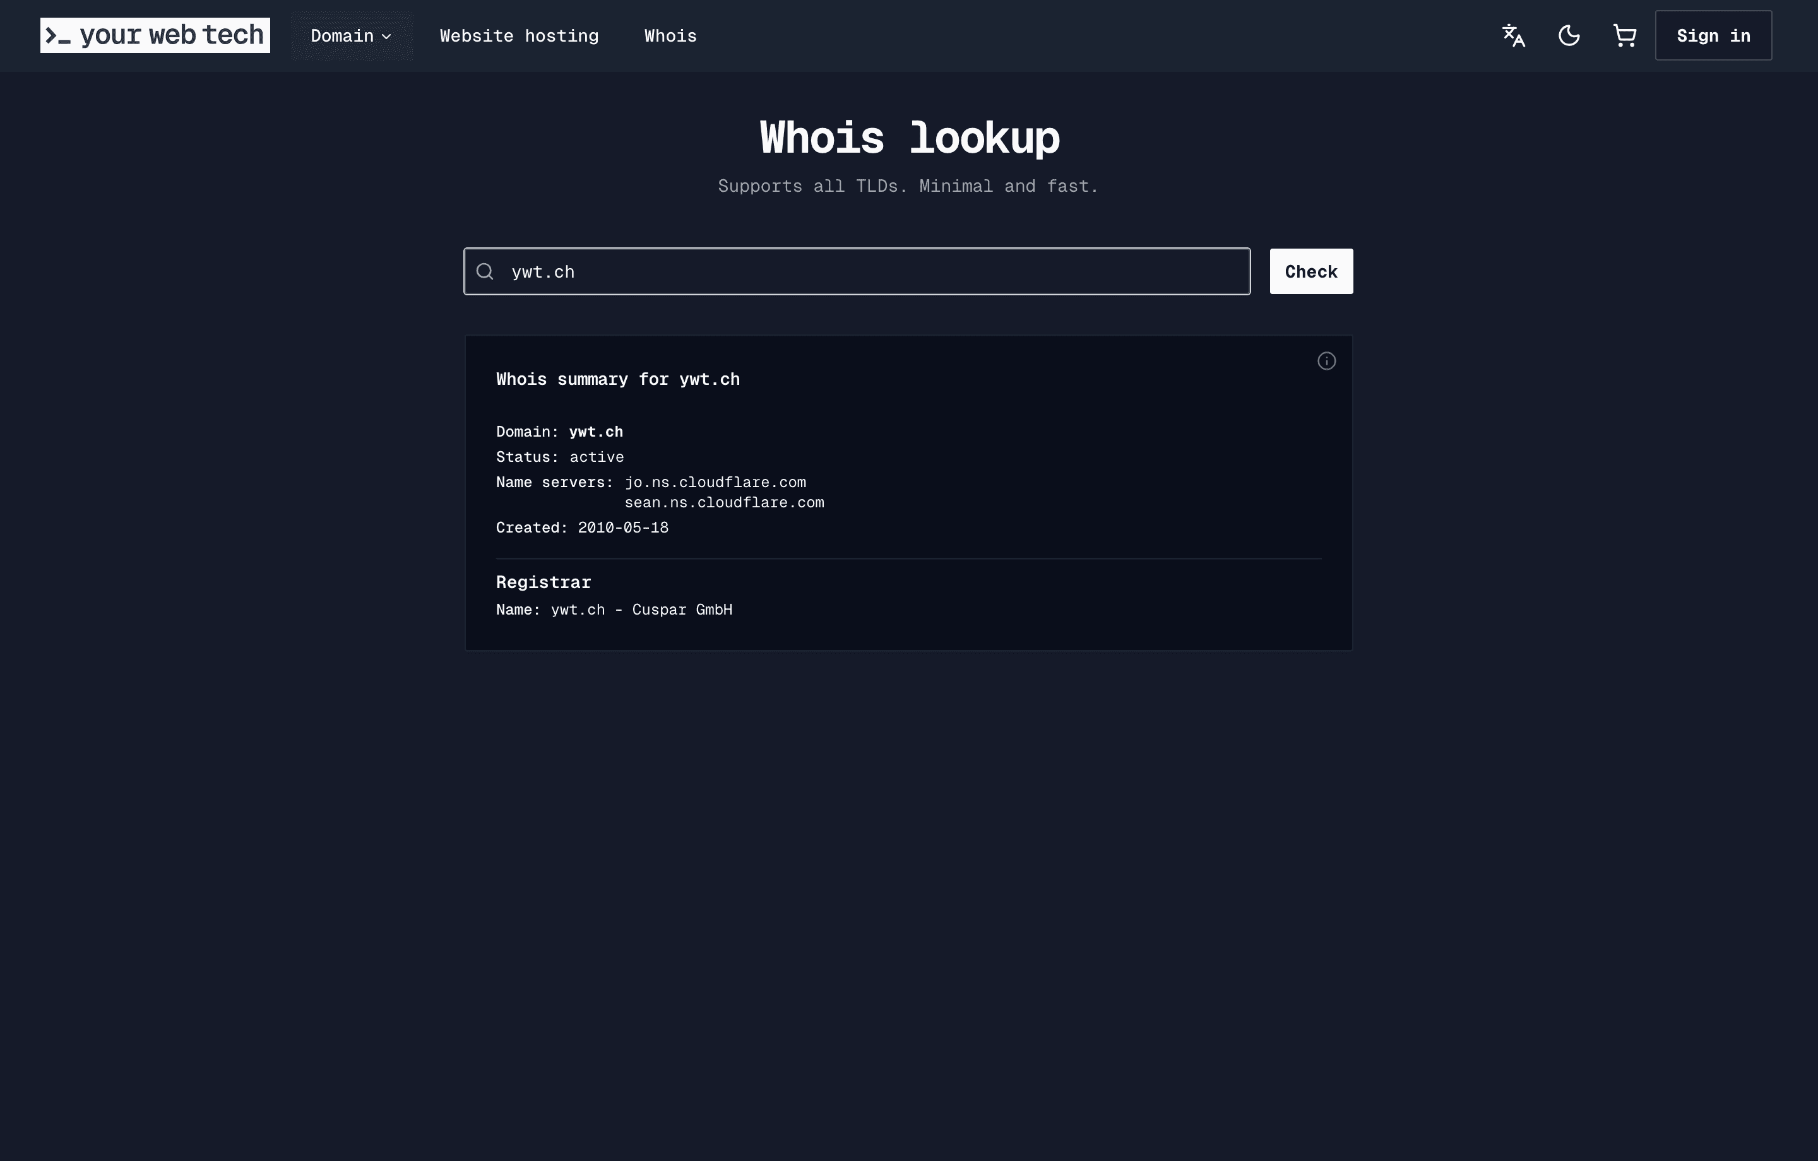This screenshot has width=1818, height=1161.
Task: Click the Whois lookup page title
Action: pos(909,138)
